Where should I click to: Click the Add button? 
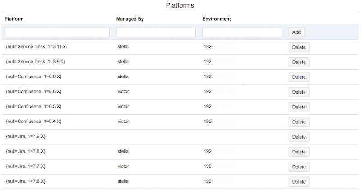(x=296, y=32)
